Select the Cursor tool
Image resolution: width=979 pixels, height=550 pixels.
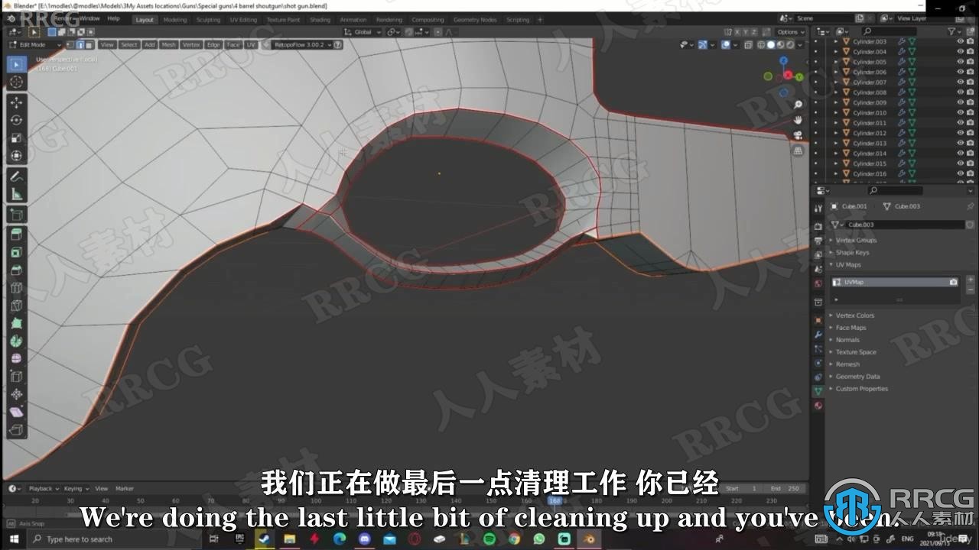point(16,82)
